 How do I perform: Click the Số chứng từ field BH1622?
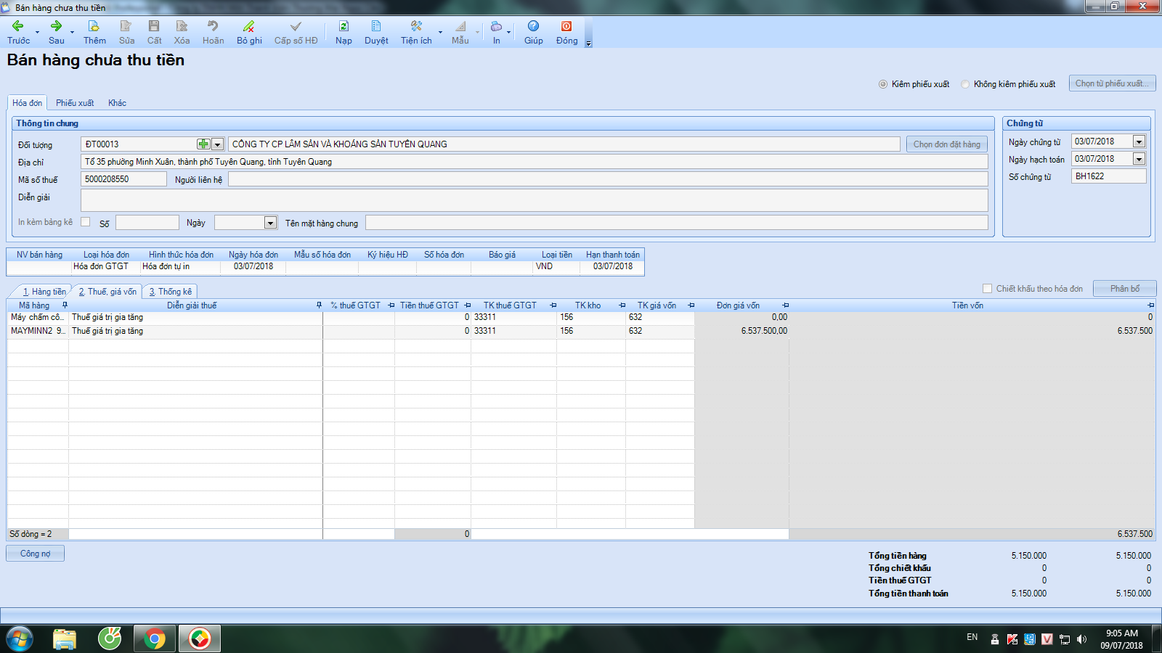1108,176
